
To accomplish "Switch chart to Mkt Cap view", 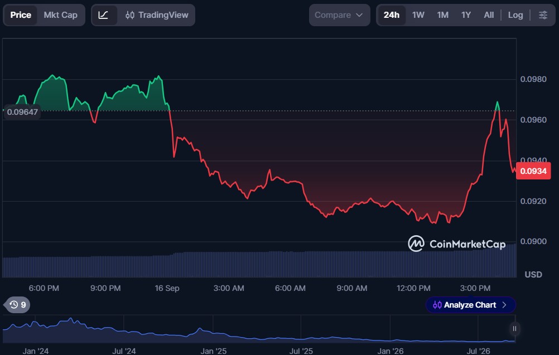I will pos(61,15).
